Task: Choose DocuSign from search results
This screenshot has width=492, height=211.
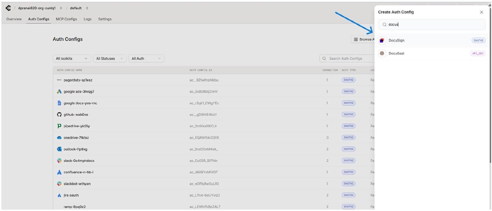Action: point(432,41)
